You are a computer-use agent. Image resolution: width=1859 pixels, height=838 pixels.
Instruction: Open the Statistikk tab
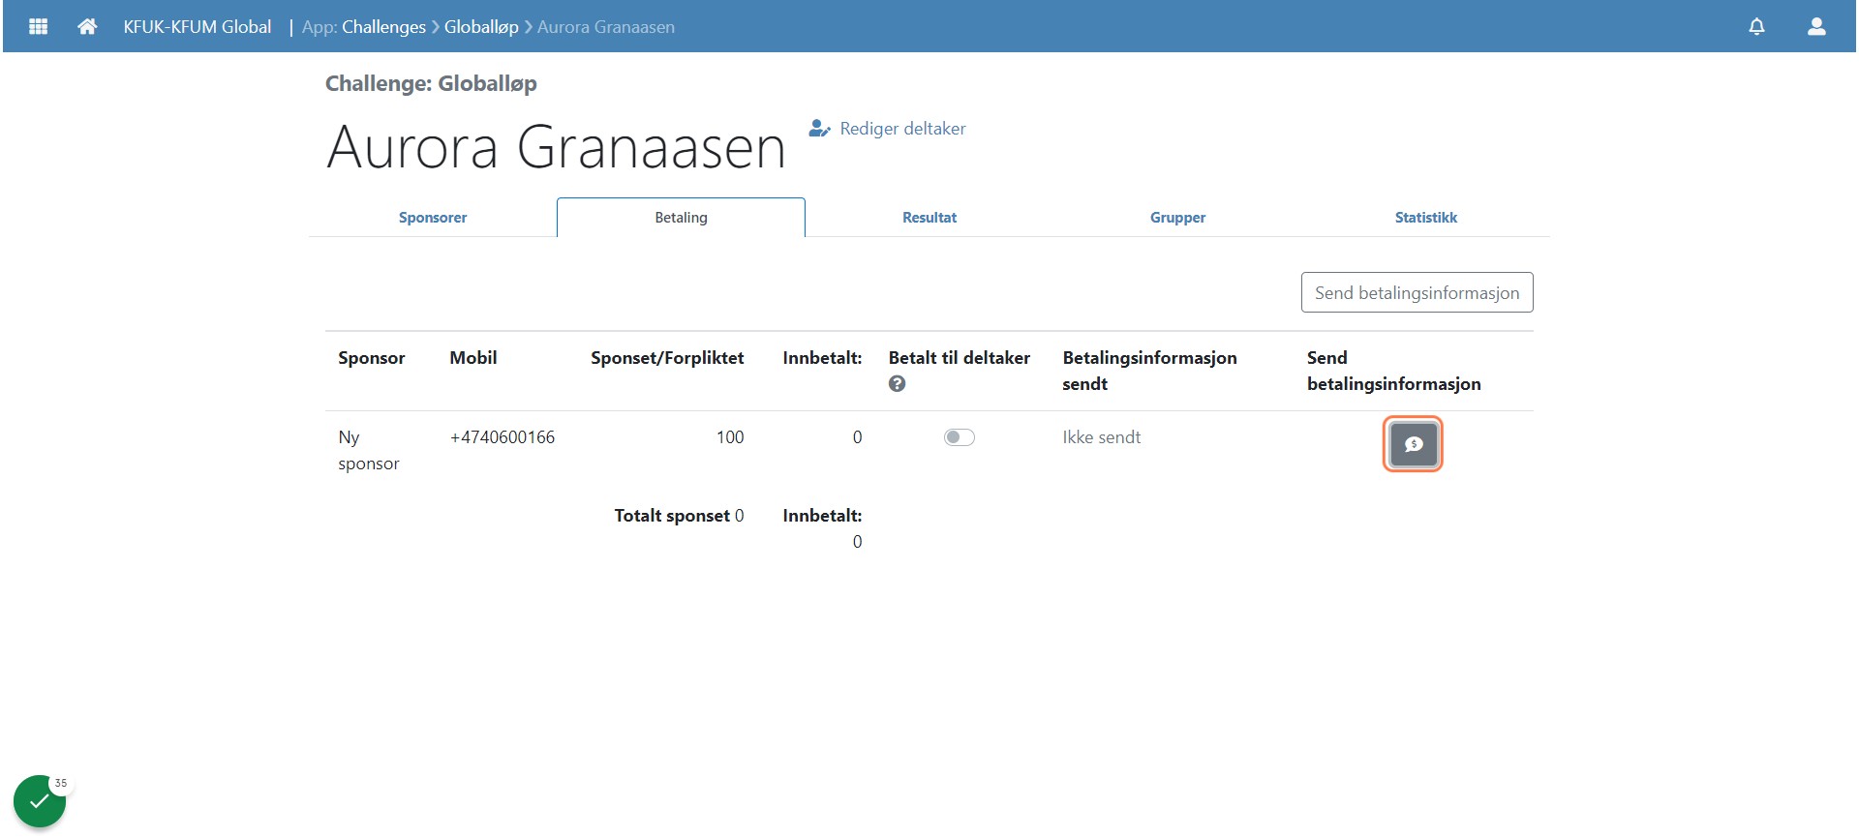pos(1425,218)
